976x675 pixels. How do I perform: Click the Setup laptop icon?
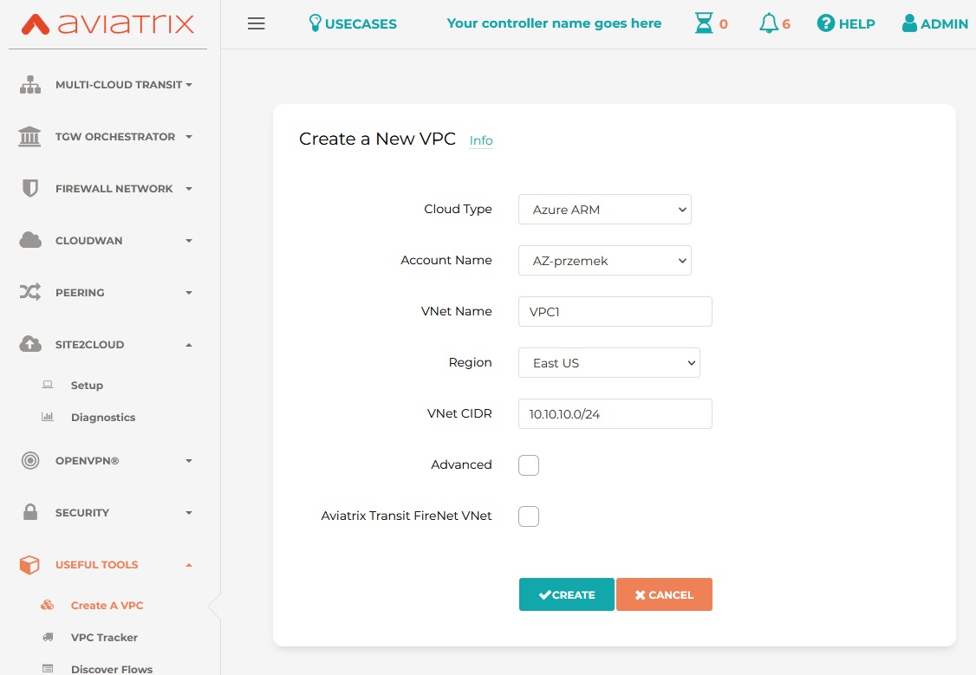[x=48, y=385]
